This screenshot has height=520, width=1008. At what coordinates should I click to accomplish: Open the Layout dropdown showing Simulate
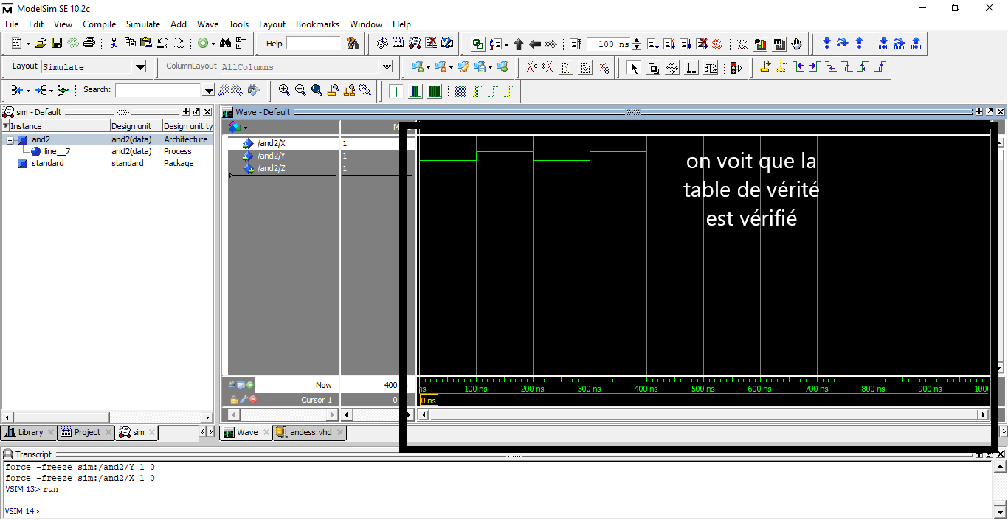(x=139, y=66)
